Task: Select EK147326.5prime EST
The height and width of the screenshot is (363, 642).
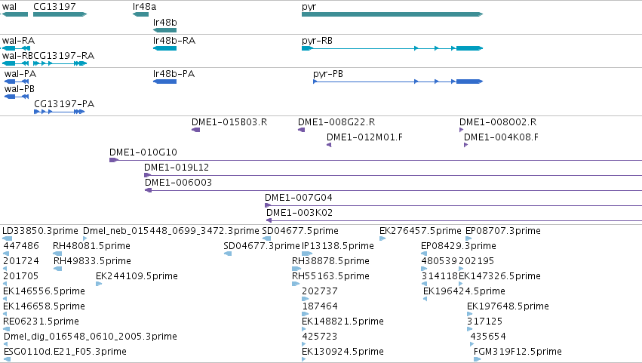Action: click(461, 284)
